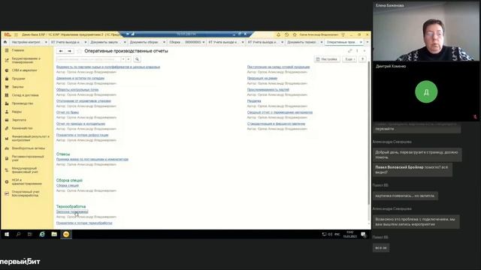Open the Бюджетирование и планирование sidebar section
This screenshot has height=270, width=481.
click(x=26, y=60)
